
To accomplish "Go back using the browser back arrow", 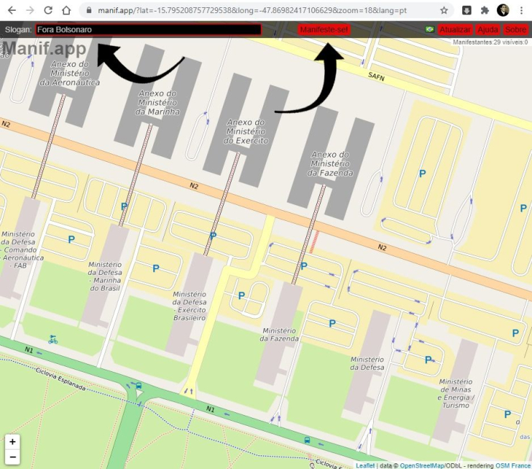I will coord(12,10).
